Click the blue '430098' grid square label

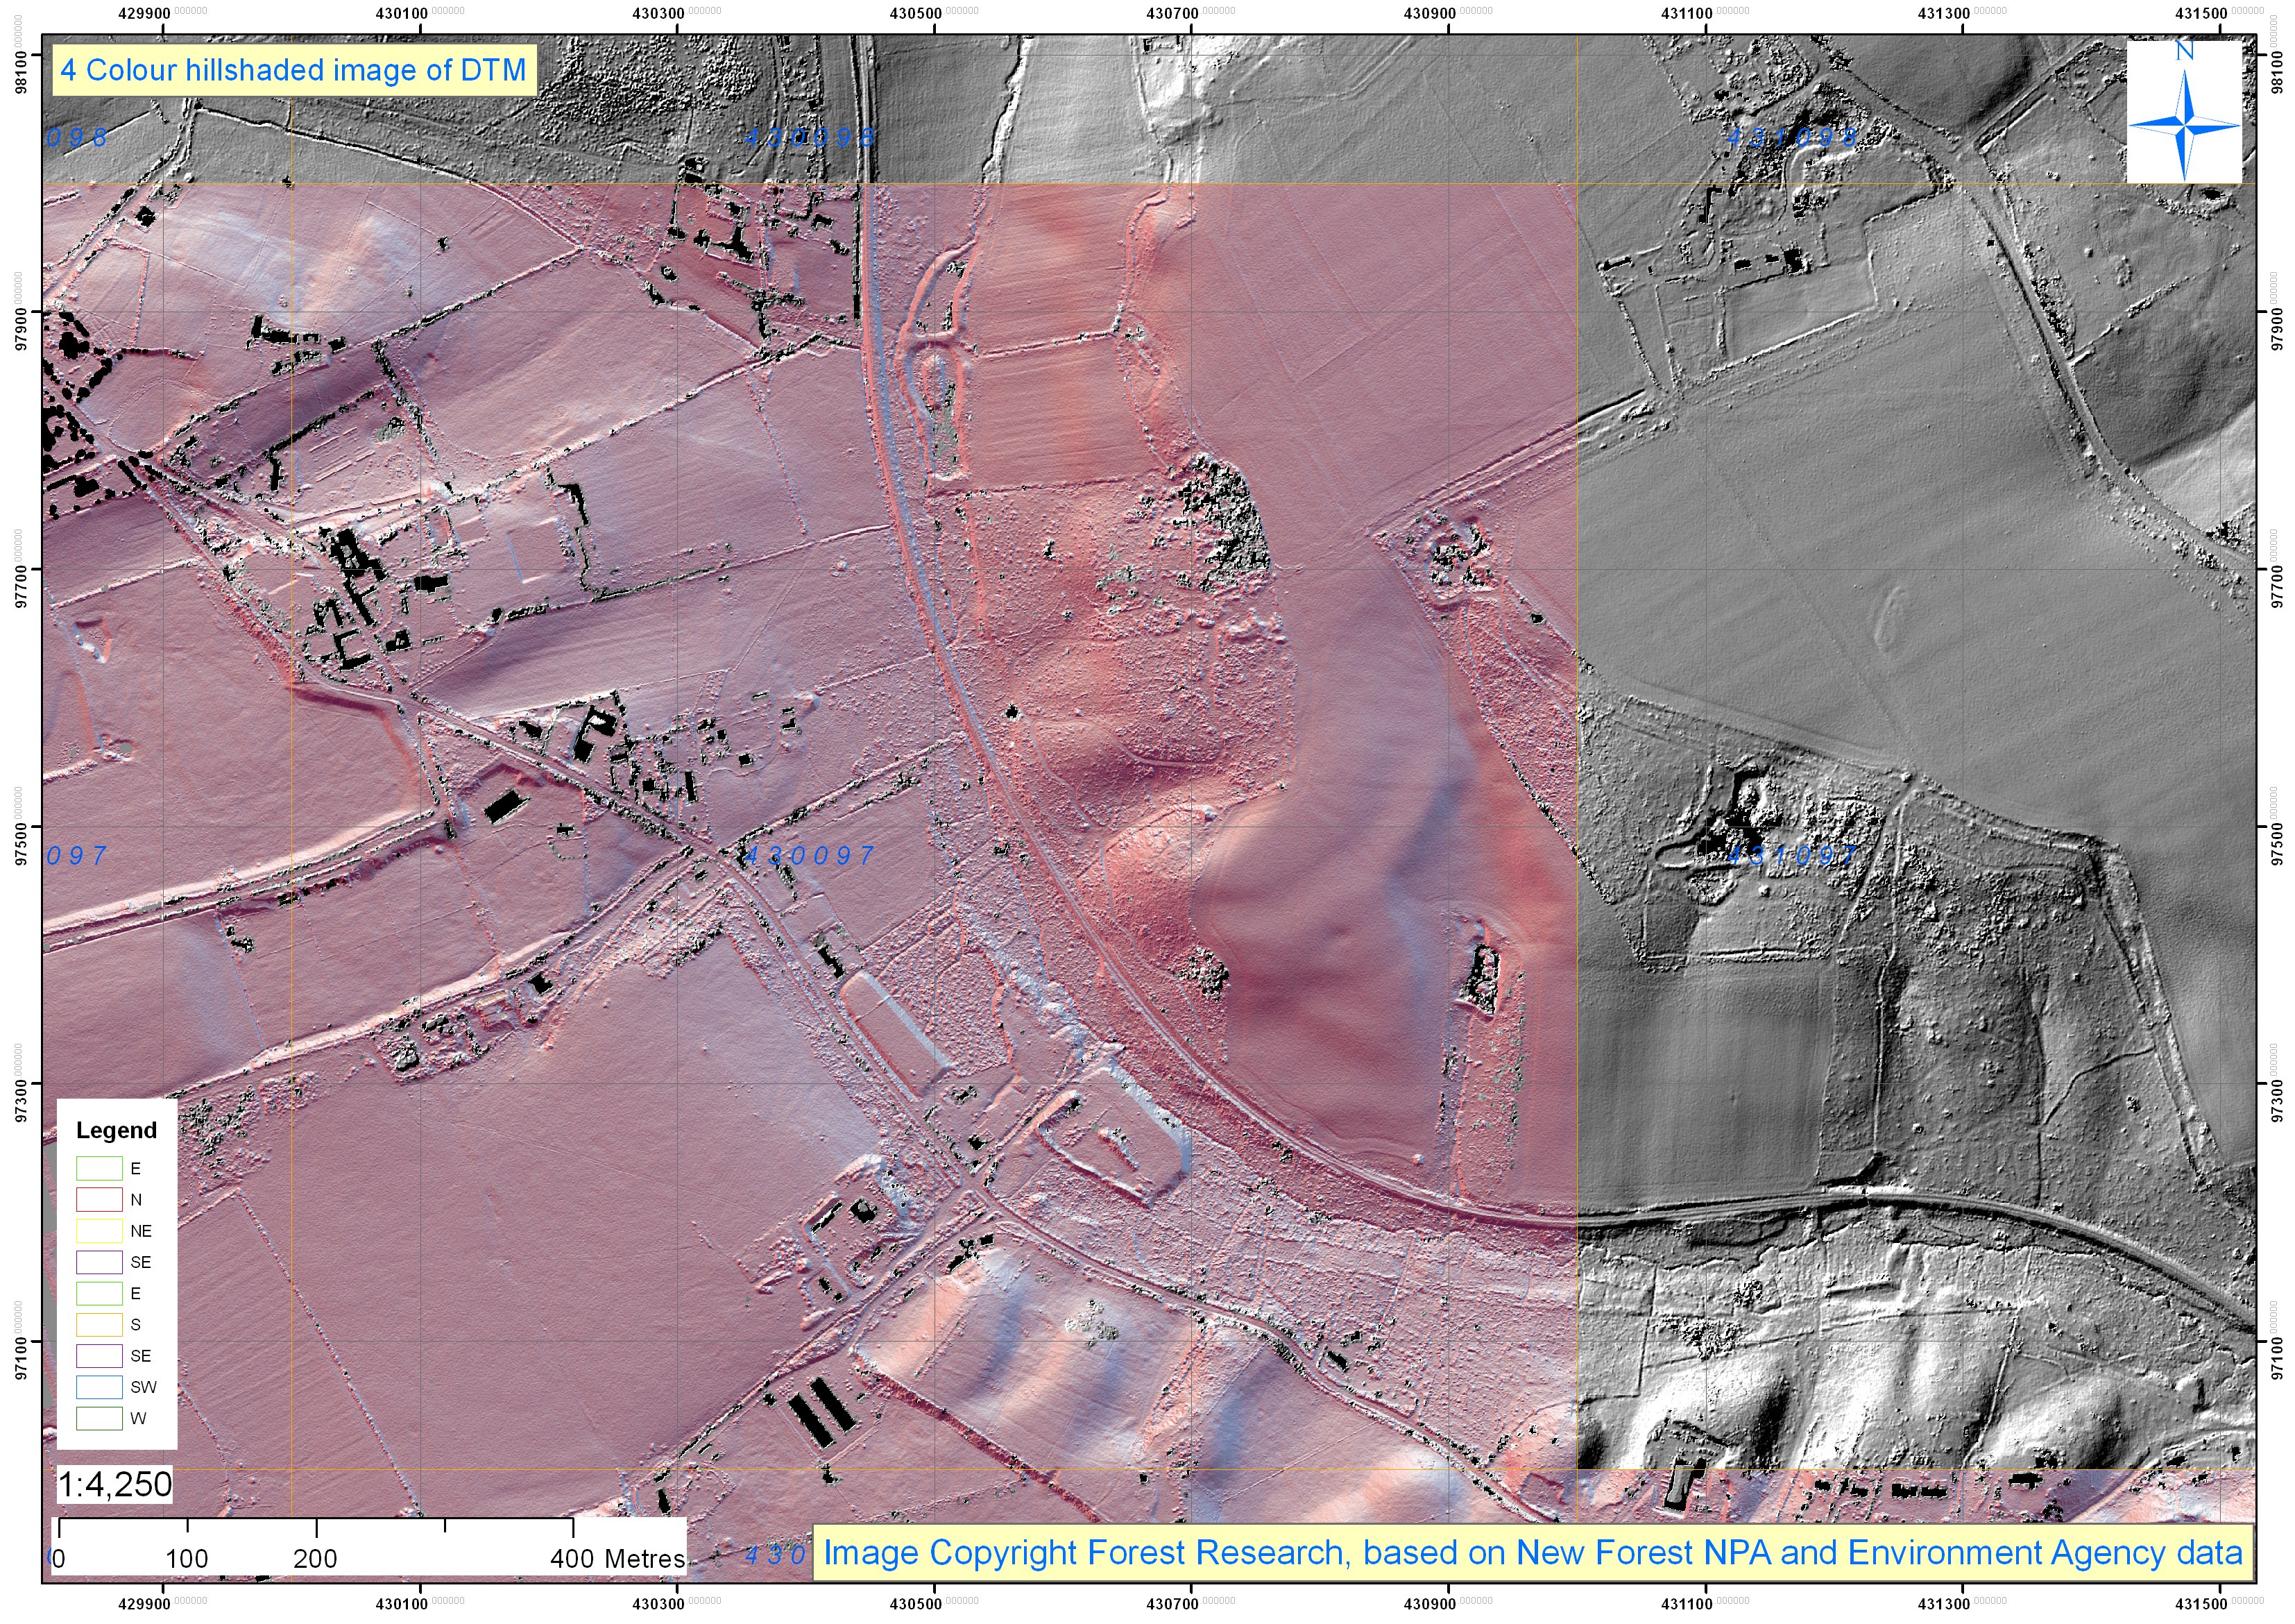coord(810,137)
